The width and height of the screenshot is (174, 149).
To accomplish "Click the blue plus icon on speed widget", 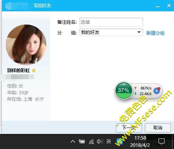I will pos(157,91).
